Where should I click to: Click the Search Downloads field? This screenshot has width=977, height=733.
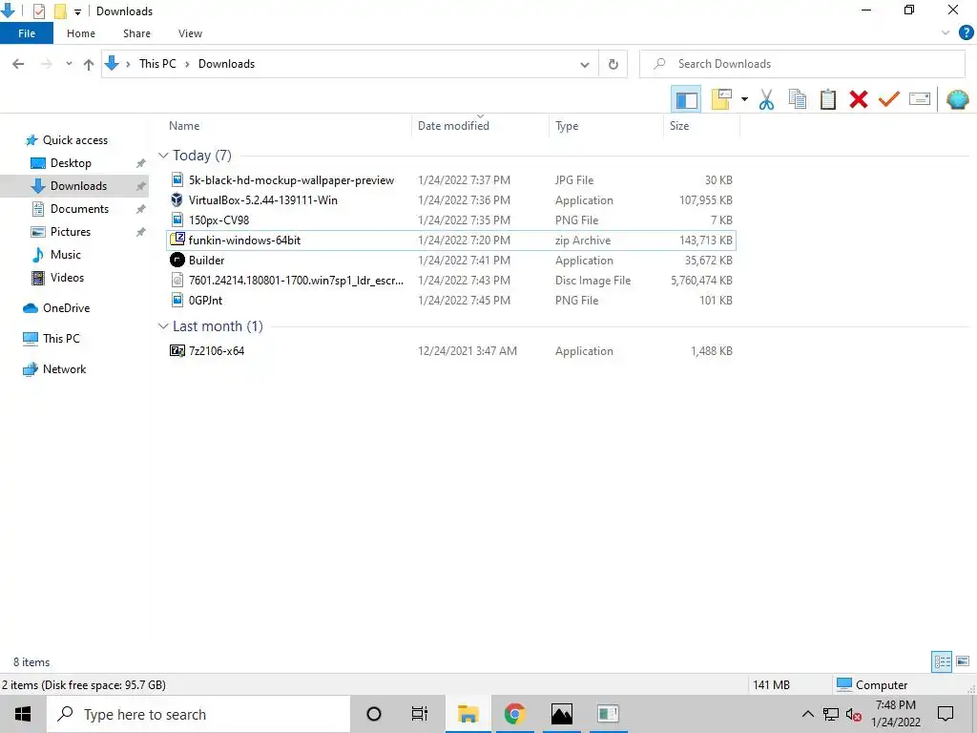pyautogui.click(x=801, y=64)
